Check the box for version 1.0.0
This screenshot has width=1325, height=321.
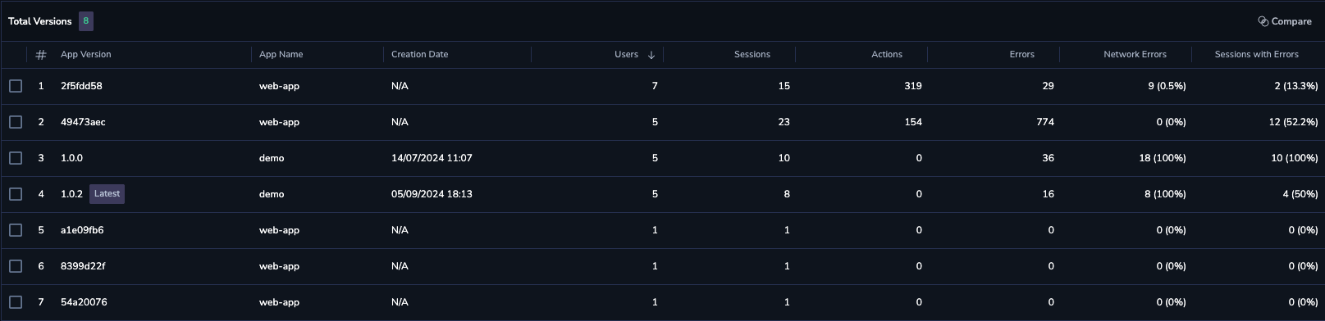[16, 158]
